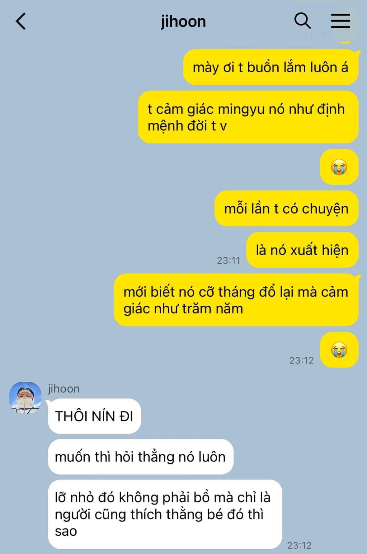The width and height of the screenshot is (367, 554).
Task: Open the chat search magnifier
Action: click(302, 21)
